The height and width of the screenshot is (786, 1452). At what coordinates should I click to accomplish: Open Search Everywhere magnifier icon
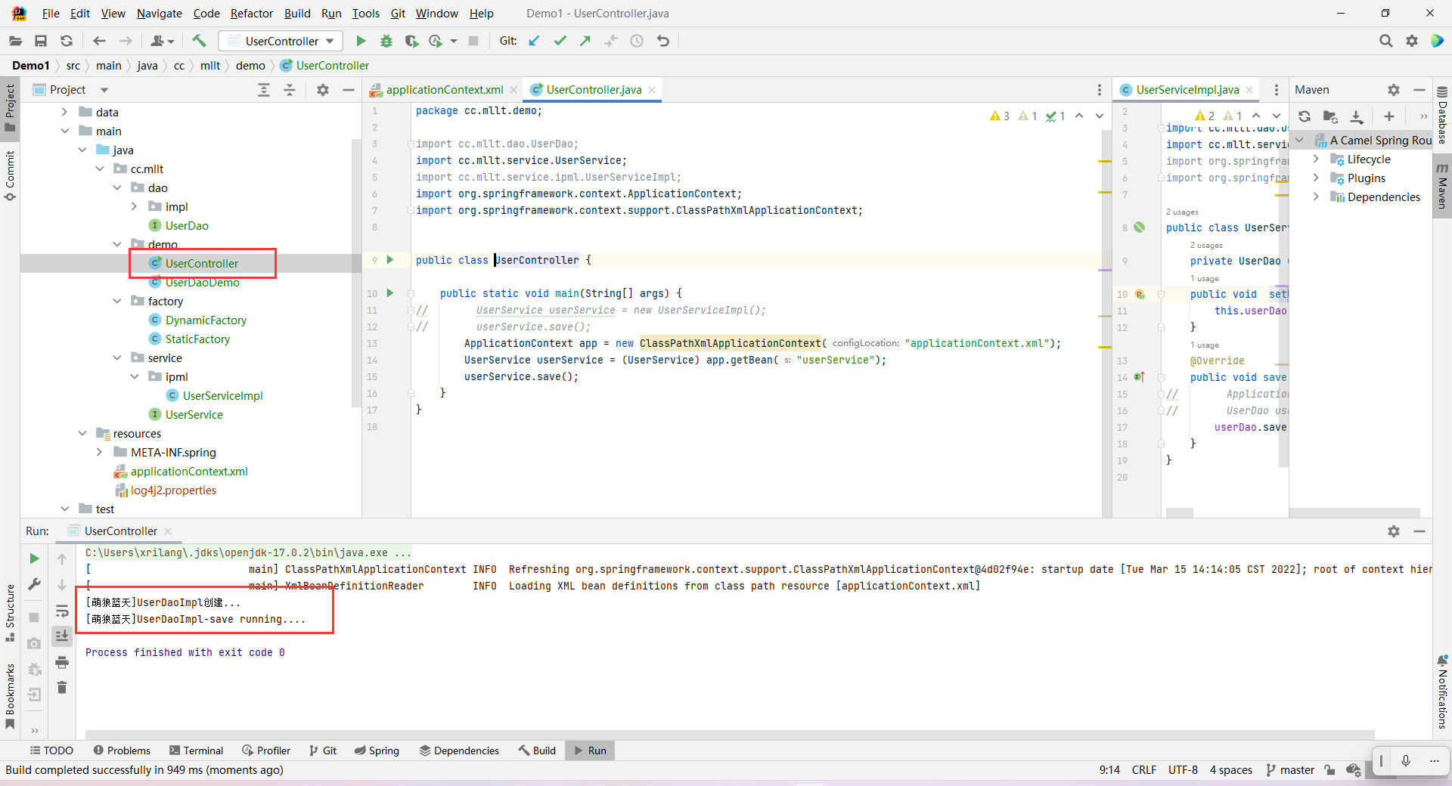(x=1385, y=41)
